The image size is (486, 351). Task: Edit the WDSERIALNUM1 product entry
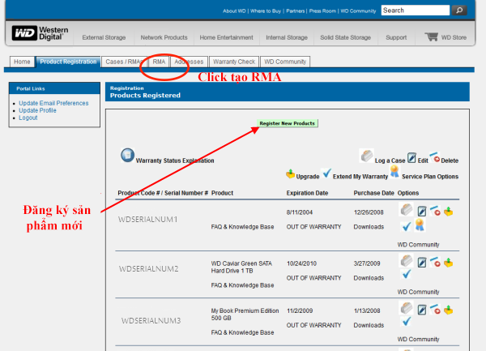(x=421, y=211)
